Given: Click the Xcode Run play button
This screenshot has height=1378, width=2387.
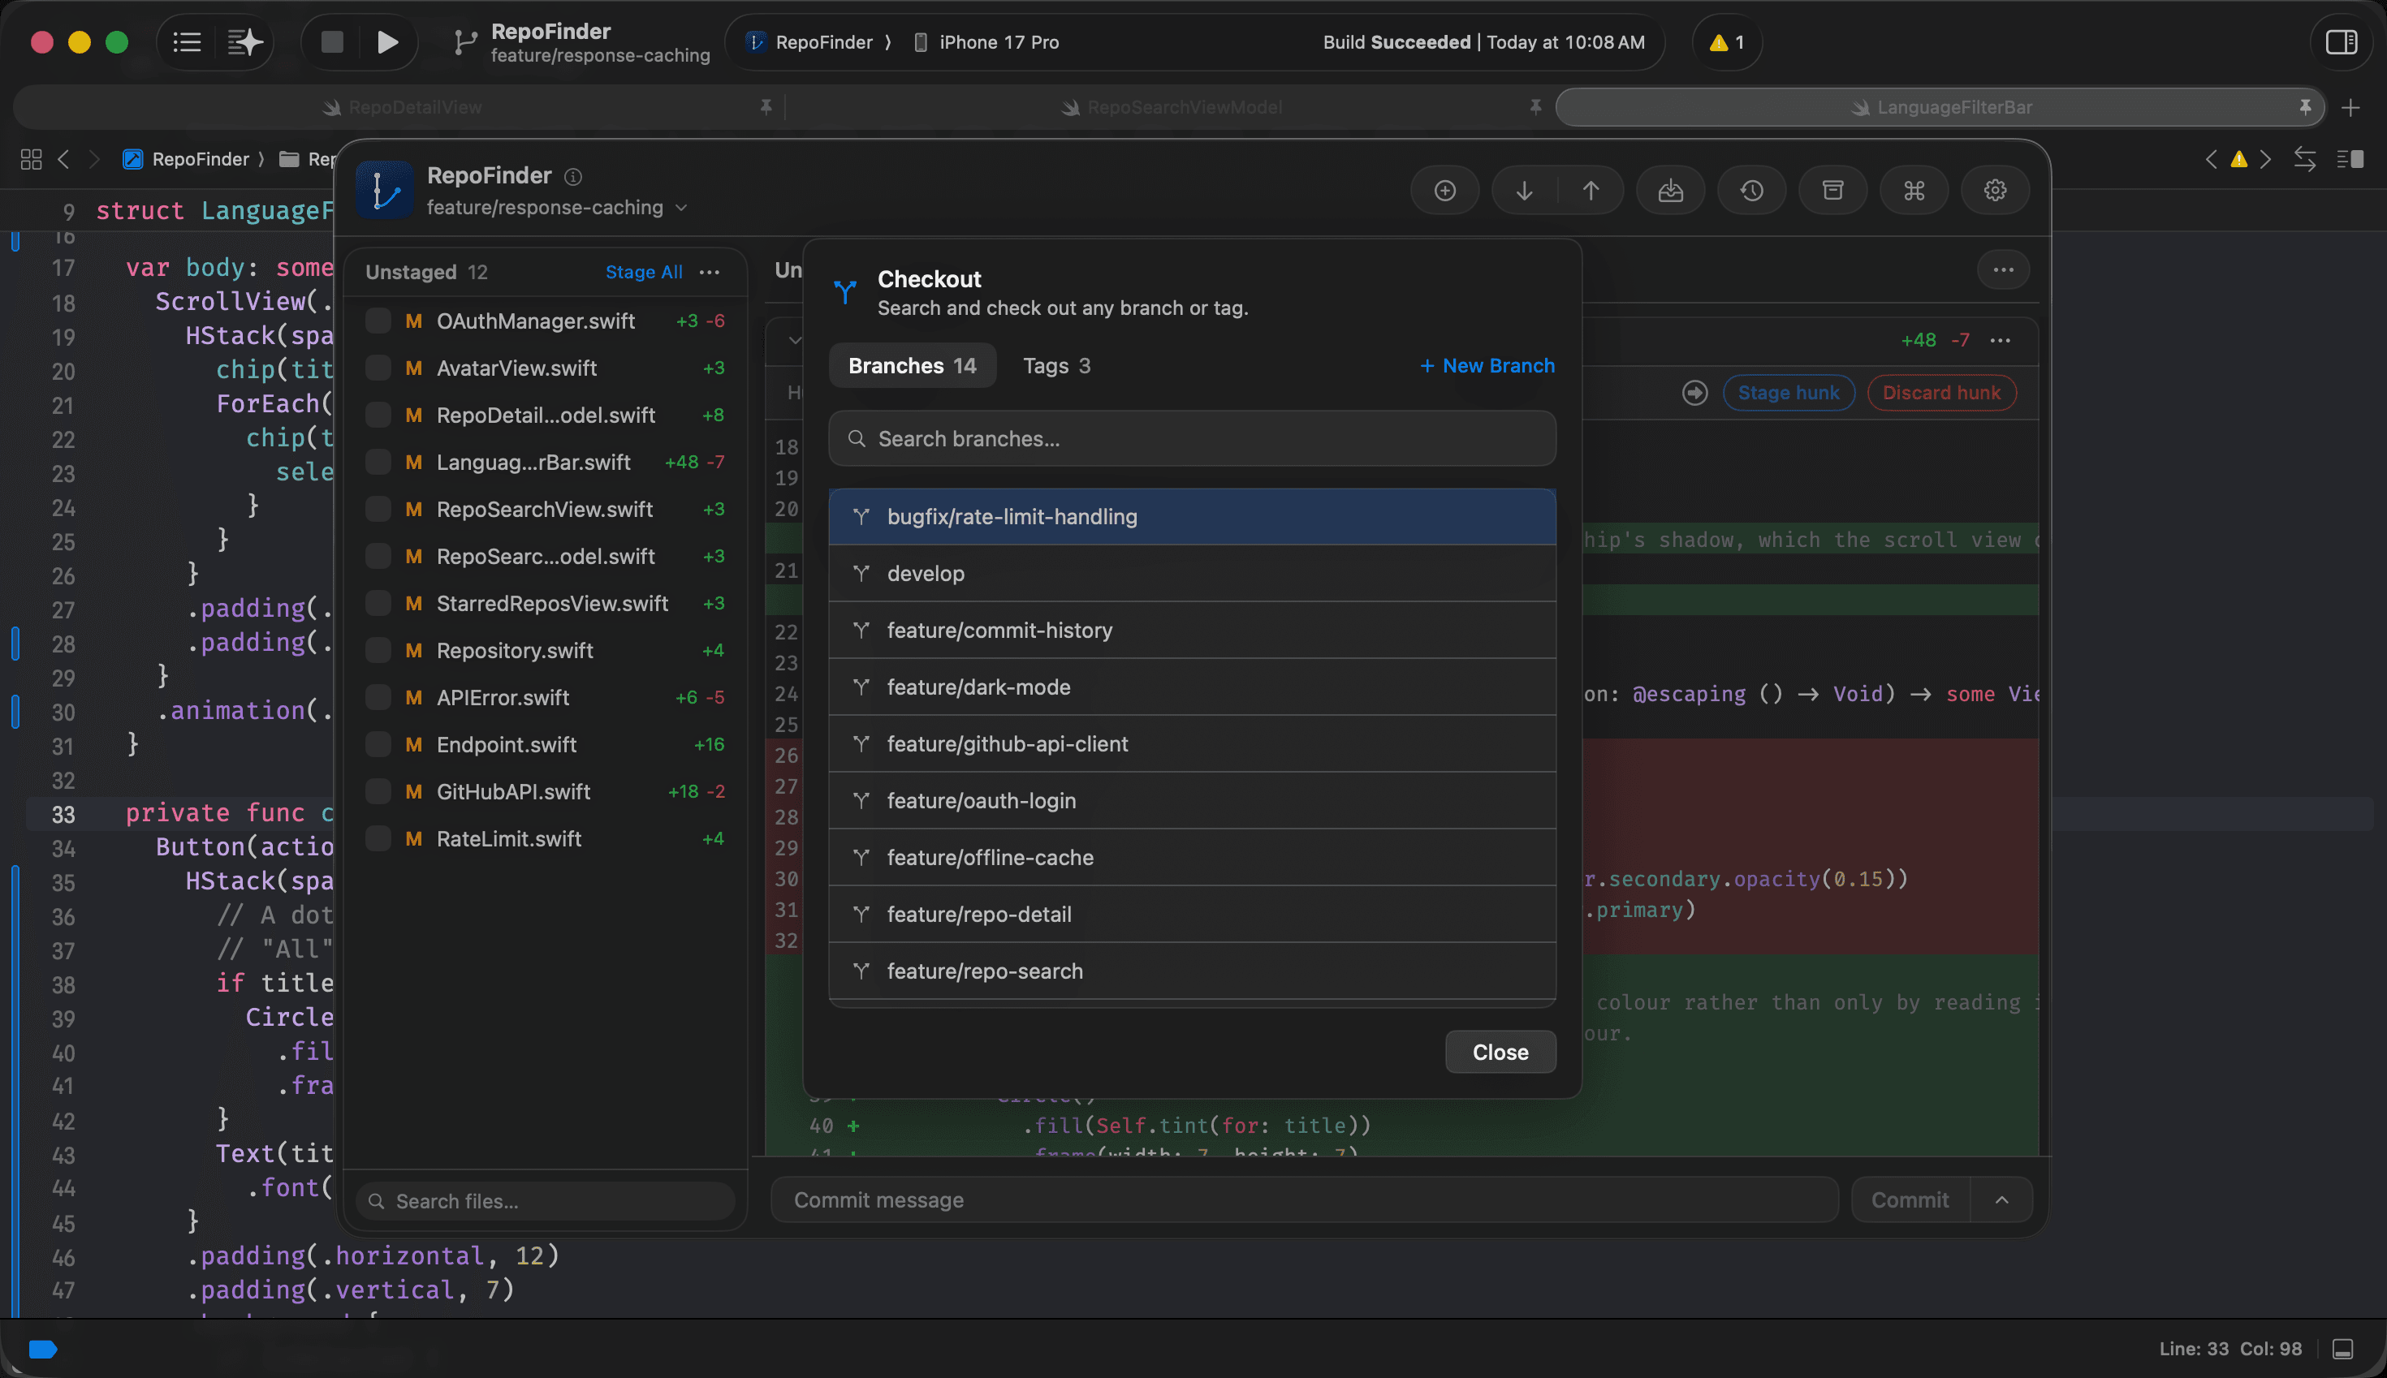Looking at the screenshot, I should point(387,41).
